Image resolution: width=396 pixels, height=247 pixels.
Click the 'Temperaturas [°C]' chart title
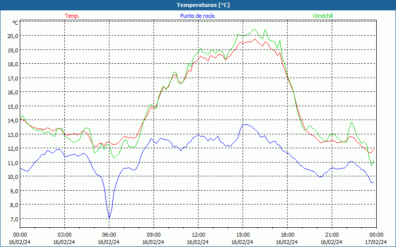pos(203,5)
